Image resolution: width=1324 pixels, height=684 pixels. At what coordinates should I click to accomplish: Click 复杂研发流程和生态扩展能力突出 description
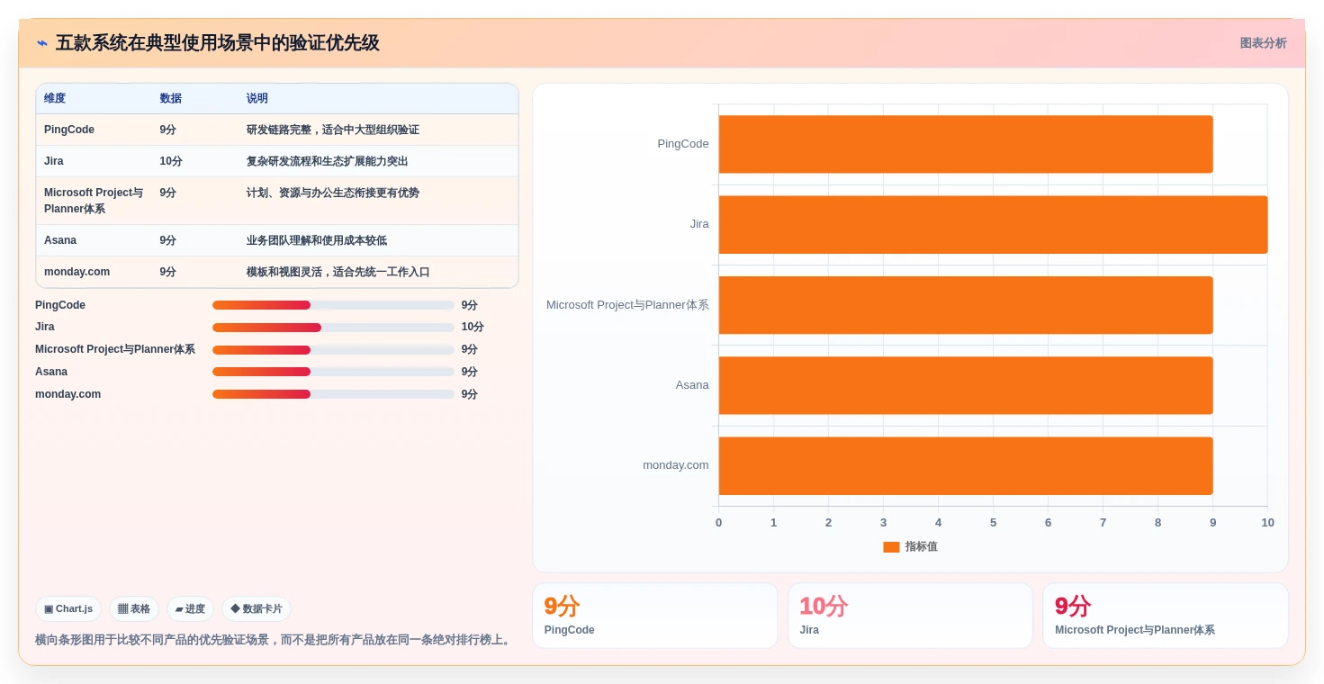pos(328,161)
